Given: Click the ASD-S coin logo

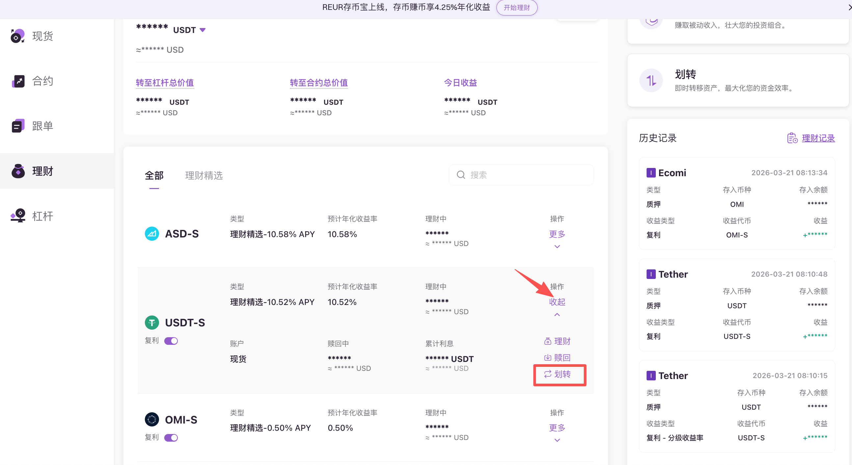Looking at the screenshot, I should tap(152, 234).
